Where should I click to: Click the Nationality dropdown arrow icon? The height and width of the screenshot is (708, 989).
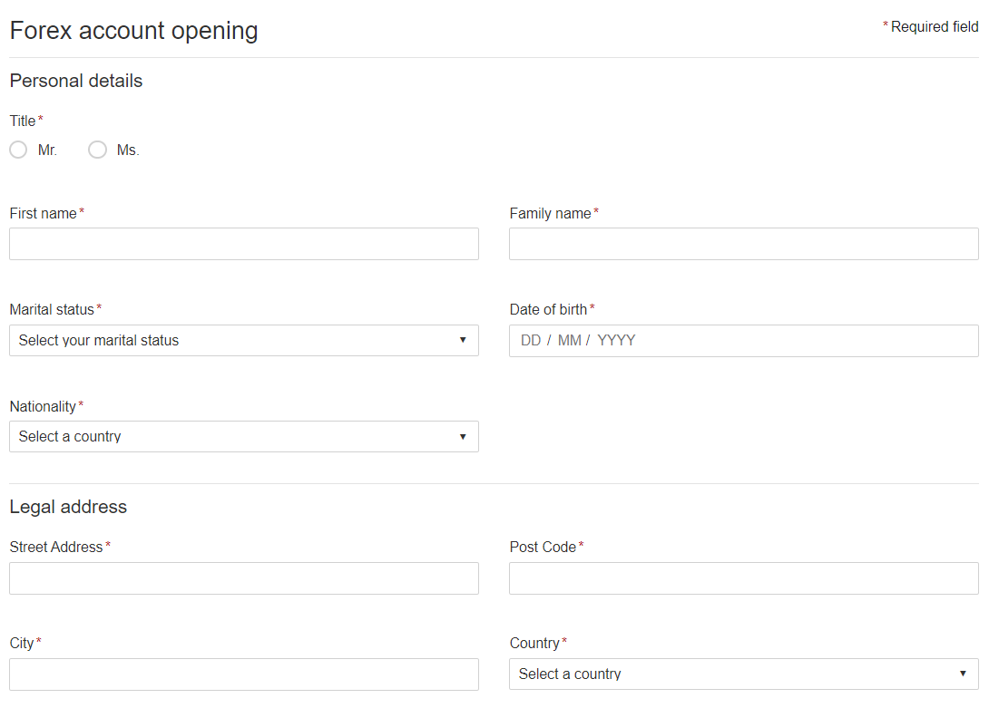[463, 437]
